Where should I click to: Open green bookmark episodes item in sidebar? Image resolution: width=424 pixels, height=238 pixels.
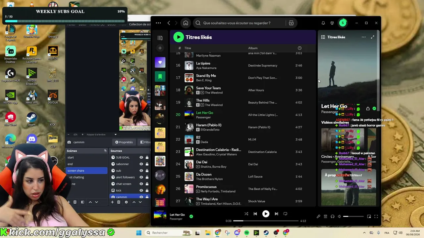160,76
